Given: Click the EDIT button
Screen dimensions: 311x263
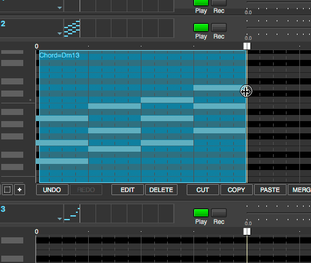Looking at the screenshot, I should [127, 190].
